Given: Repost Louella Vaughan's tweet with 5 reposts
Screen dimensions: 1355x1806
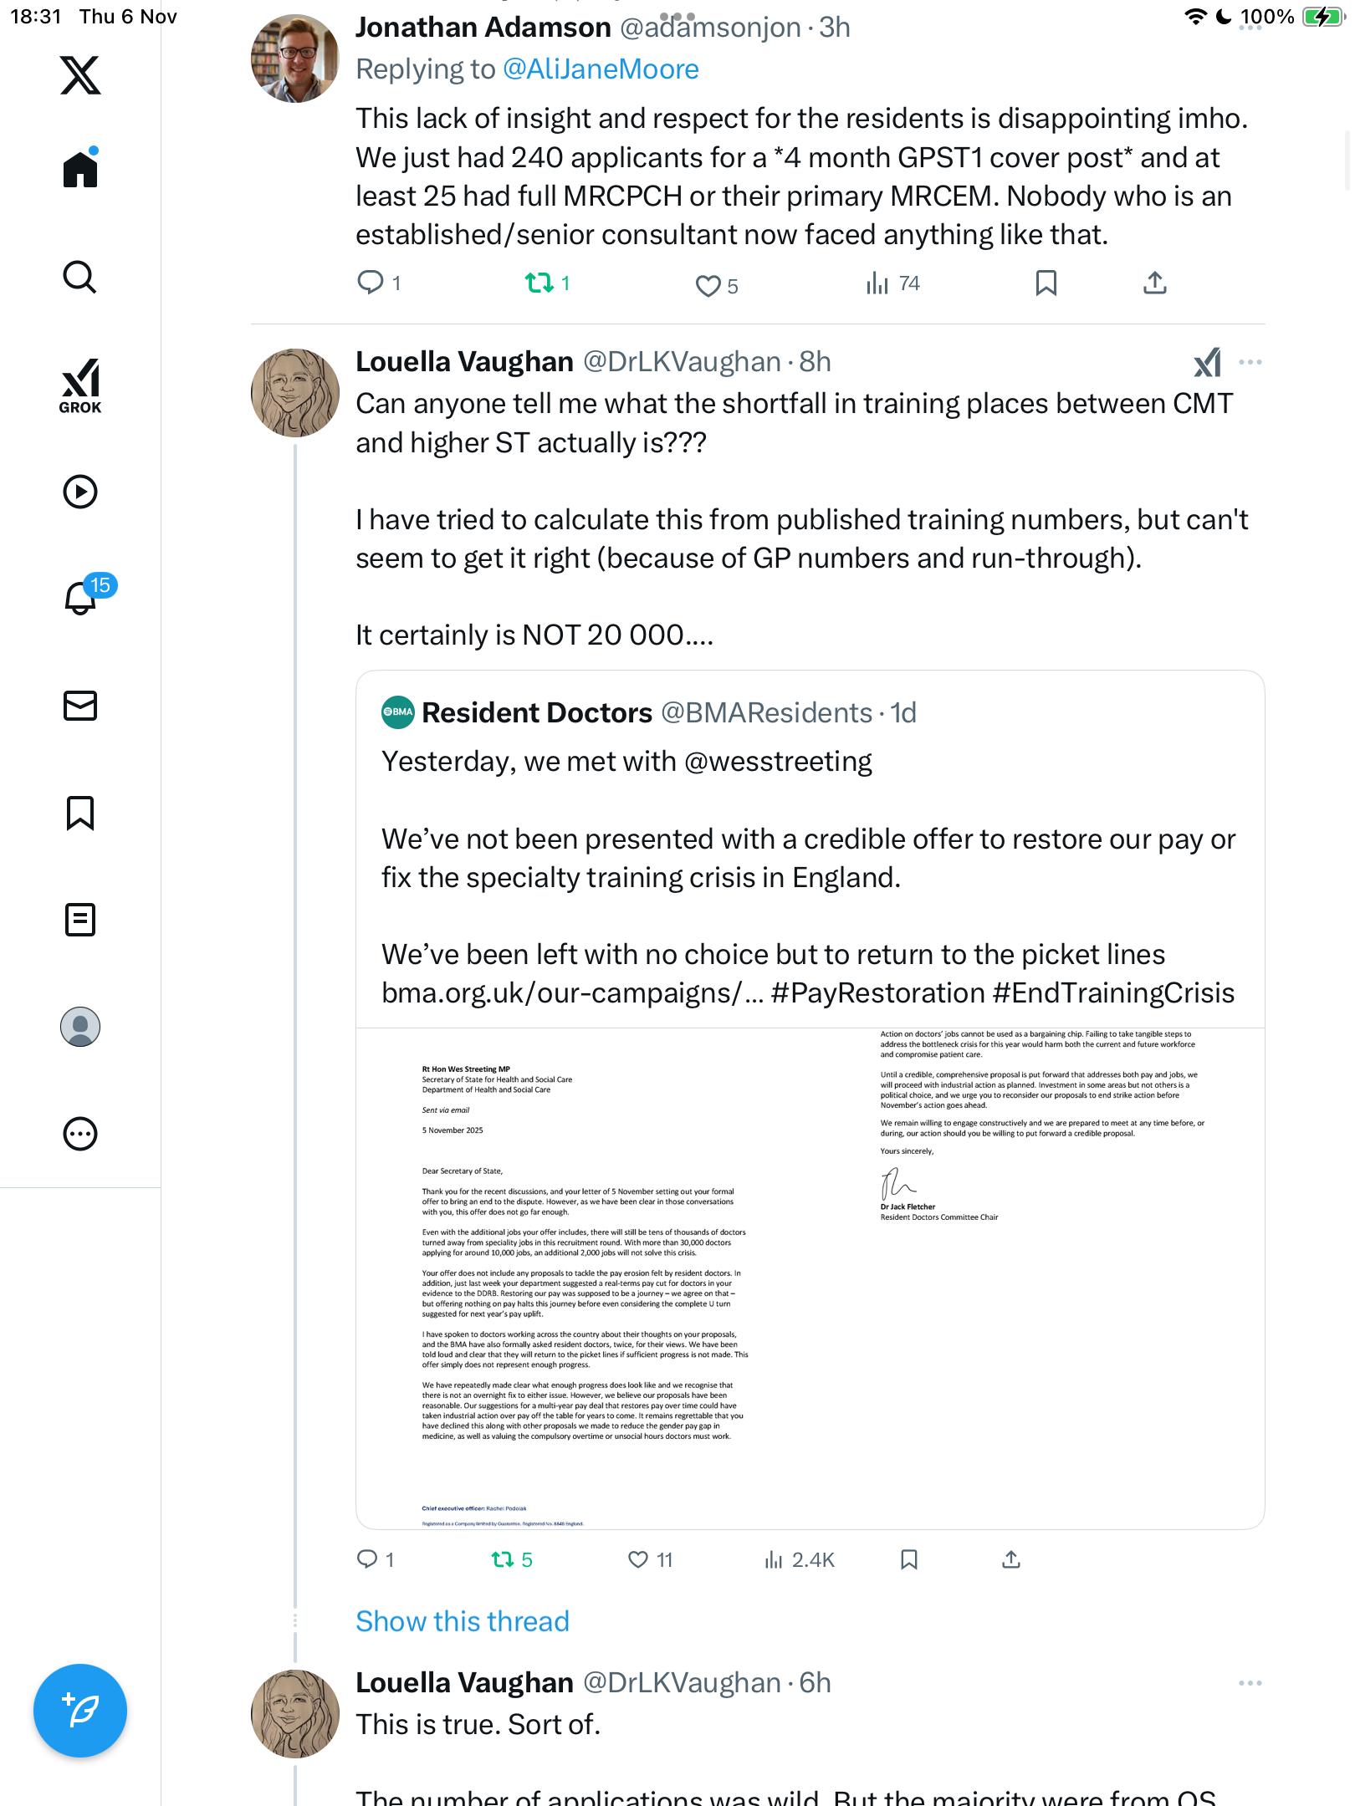Looking at the screenshot, I should (503, 1559).
